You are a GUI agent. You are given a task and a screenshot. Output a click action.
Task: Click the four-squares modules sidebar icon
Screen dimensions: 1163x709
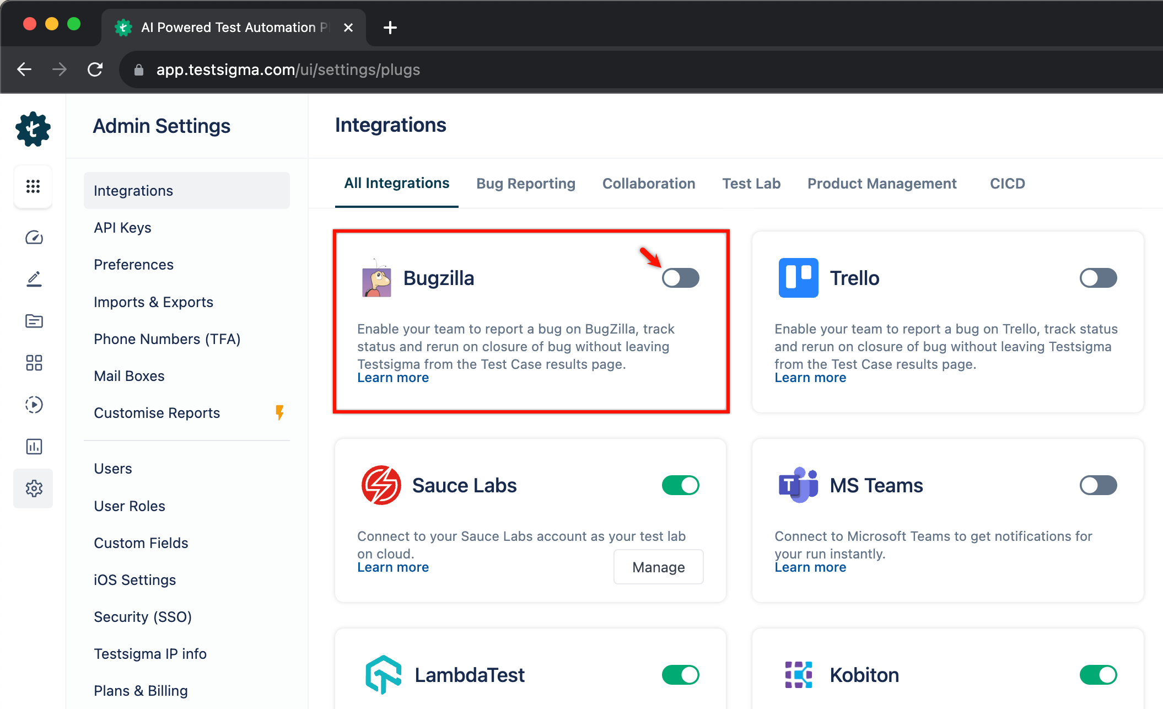(x=34, y=363)
